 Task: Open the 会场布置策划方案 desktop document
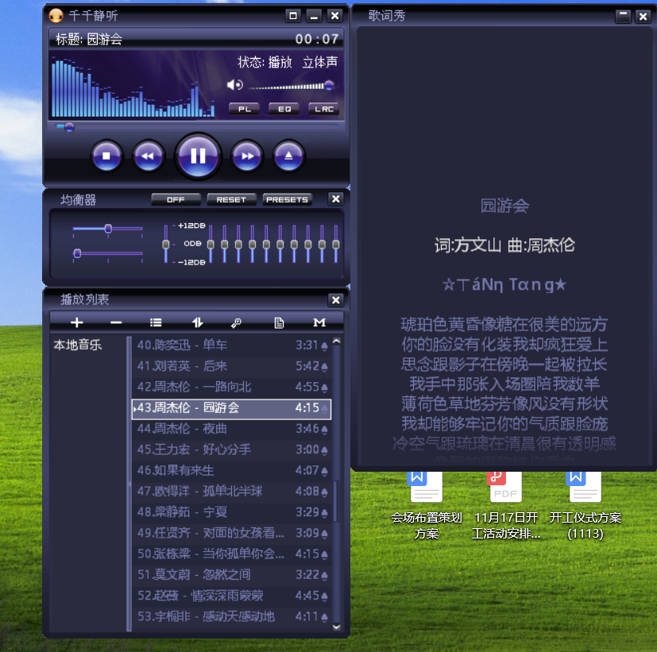click(426, 507)
